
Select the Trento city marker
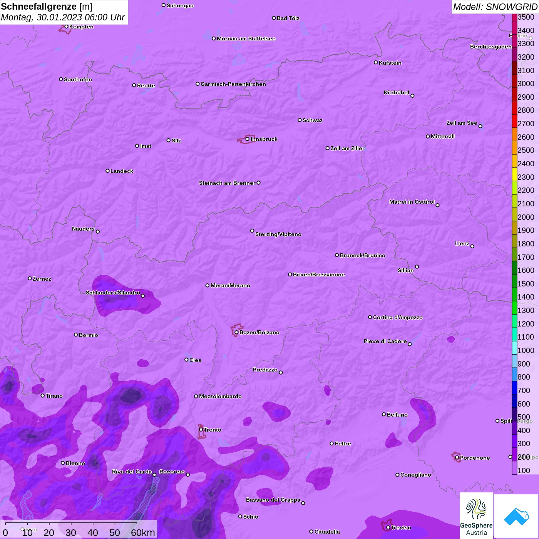(201, 430)
